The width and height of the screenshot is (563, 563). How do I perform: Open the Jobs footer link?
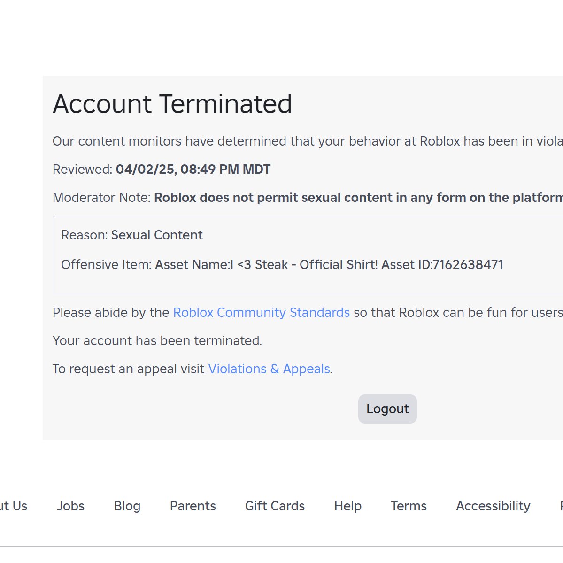click(x=70, y=506)
